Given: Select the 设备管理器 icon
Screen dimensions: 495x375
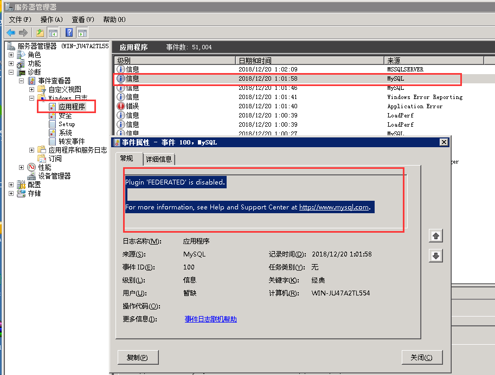Looking at the screenshot, I should 31,176.
